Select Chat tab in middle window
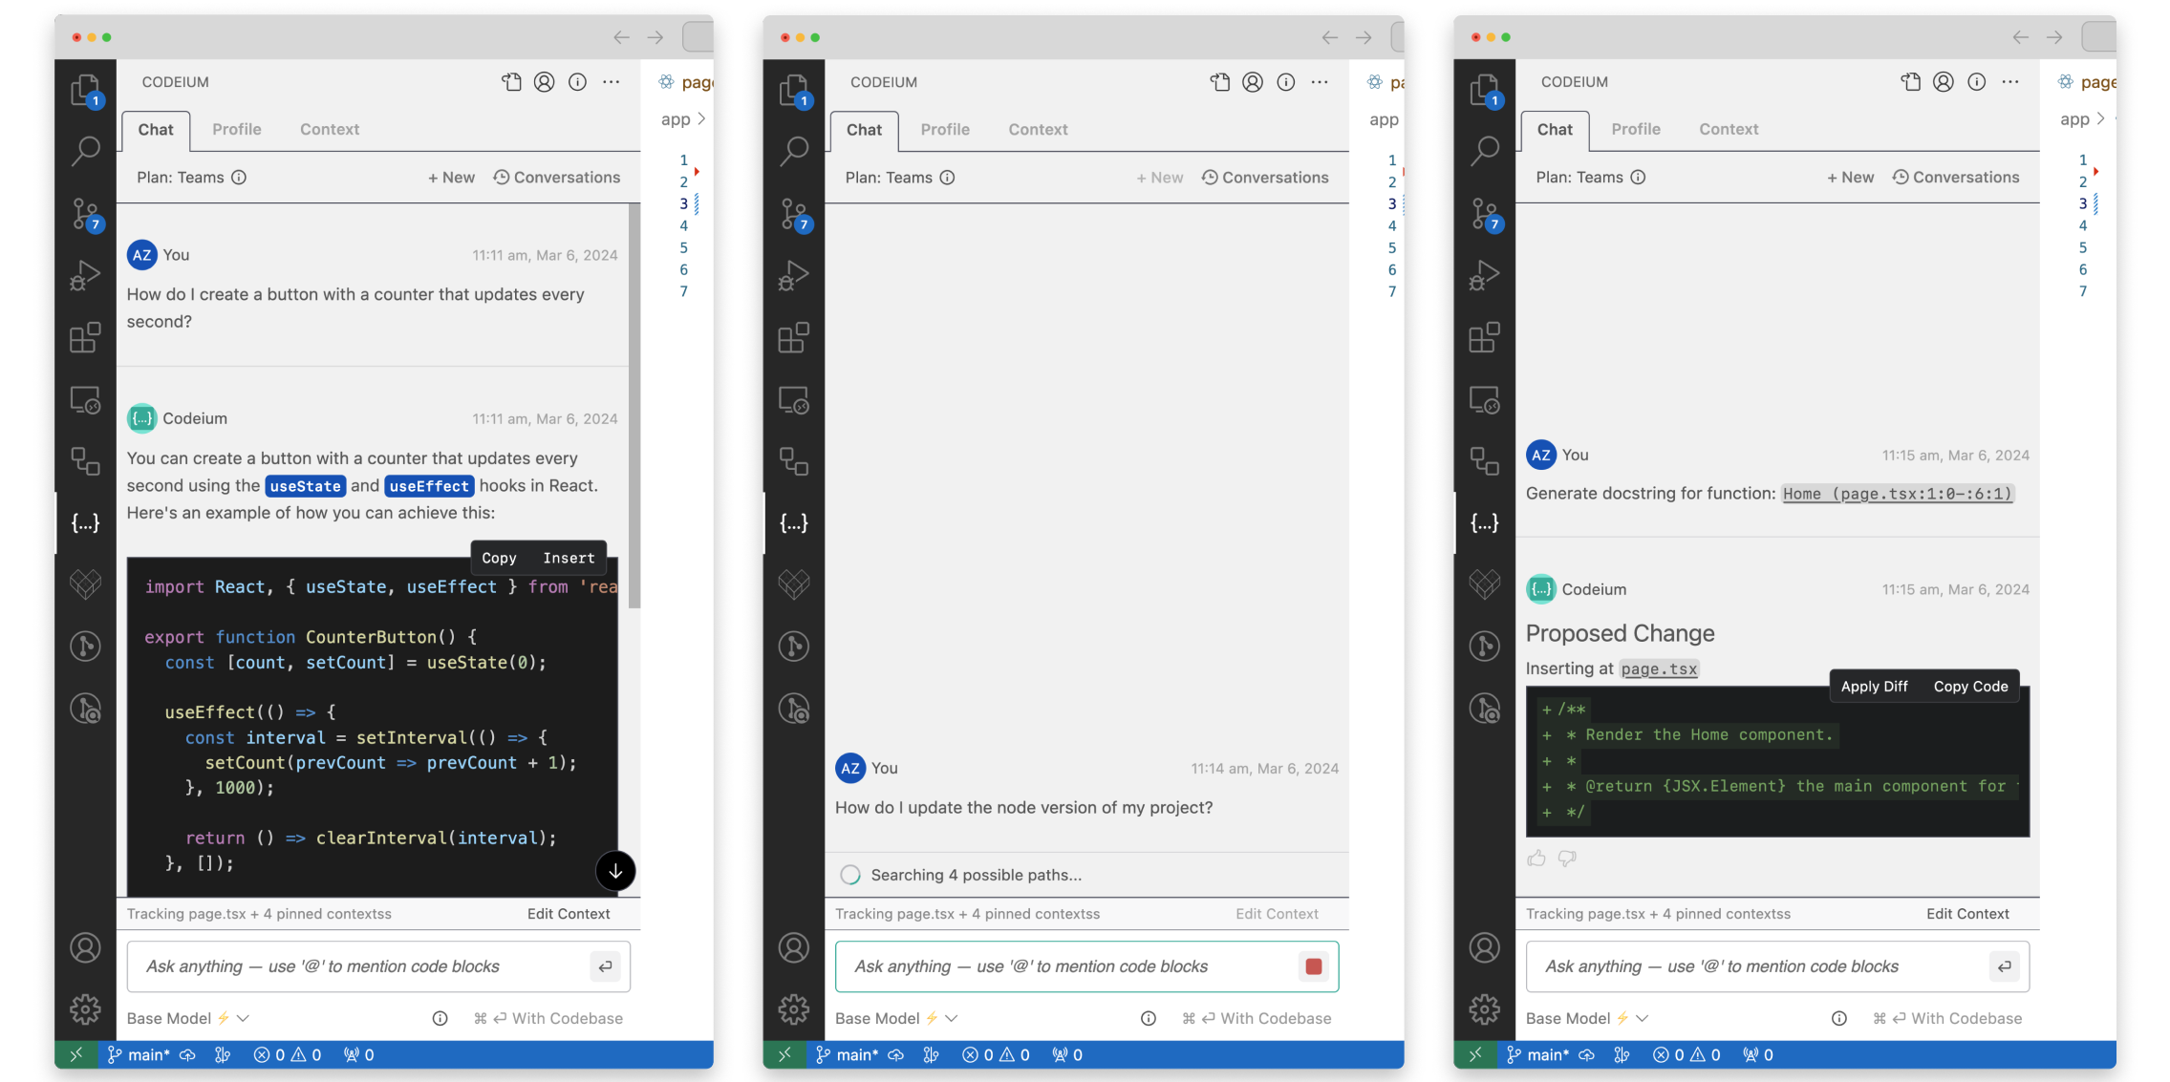 pyautogui.click(x=864, y=130)
